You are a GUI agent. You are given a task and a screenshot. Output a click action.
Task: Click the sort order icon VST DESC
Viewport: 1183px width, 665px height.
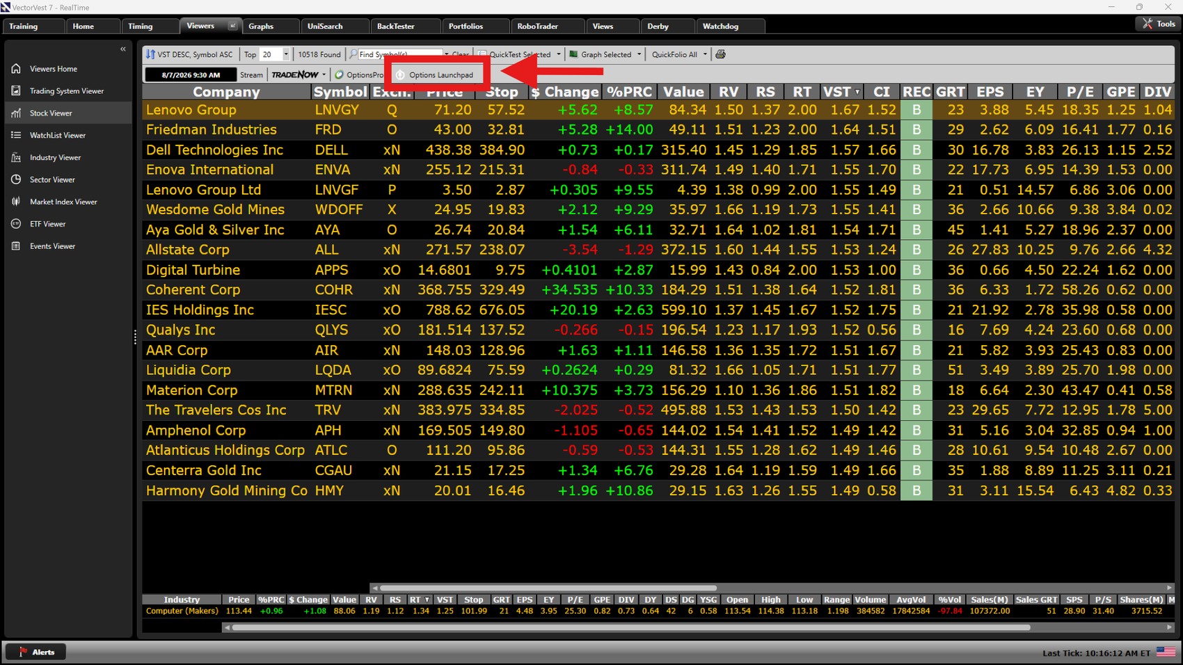pos(150,54)
